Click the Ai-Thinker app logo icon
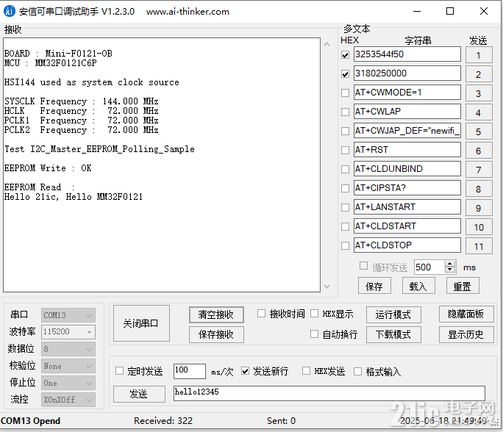 click(x=10, y=11)
